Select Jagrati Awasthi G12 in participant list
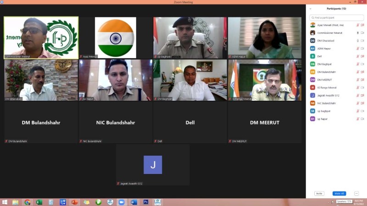This screenshot has height=206, width=367. coord(329,95)
